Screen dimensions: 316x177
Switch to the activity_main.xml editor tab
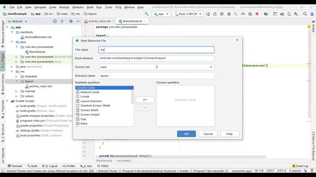pos(99,21)
